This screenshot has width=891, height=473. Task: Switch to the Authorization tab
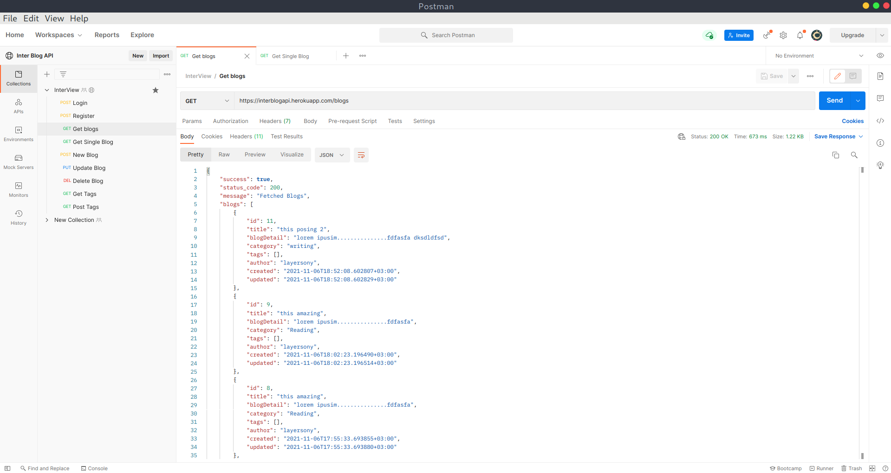coord(231,121)
